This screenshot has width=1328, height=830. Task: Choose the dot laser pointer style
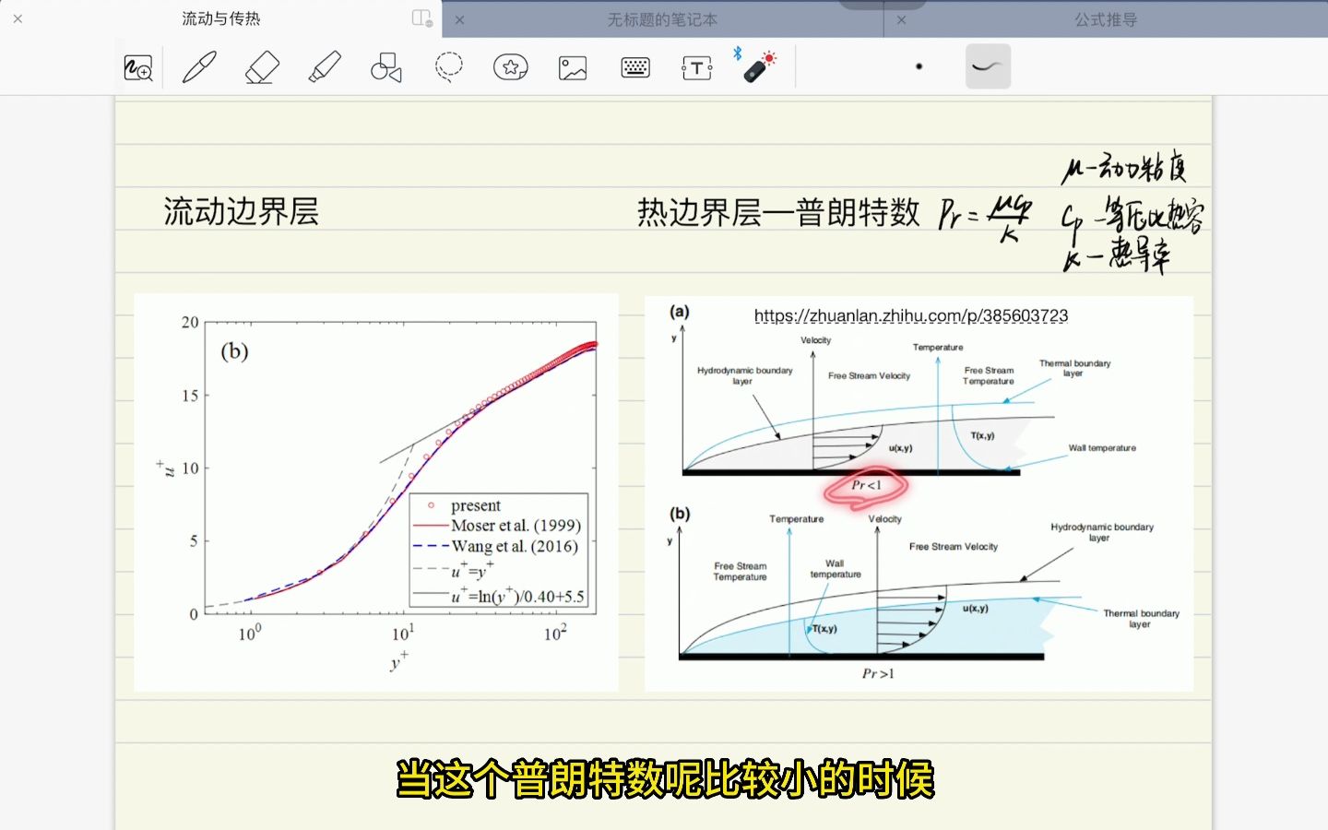(919, 66)
